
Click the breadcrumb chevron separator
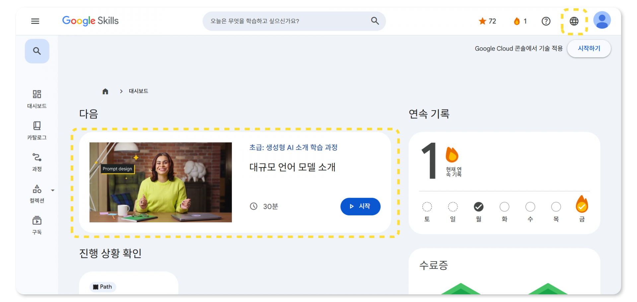(x=121, y=91)
